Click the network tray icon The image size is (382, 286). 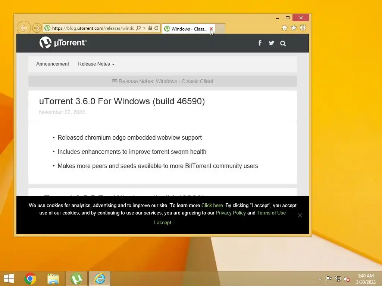tap(338, 279)
